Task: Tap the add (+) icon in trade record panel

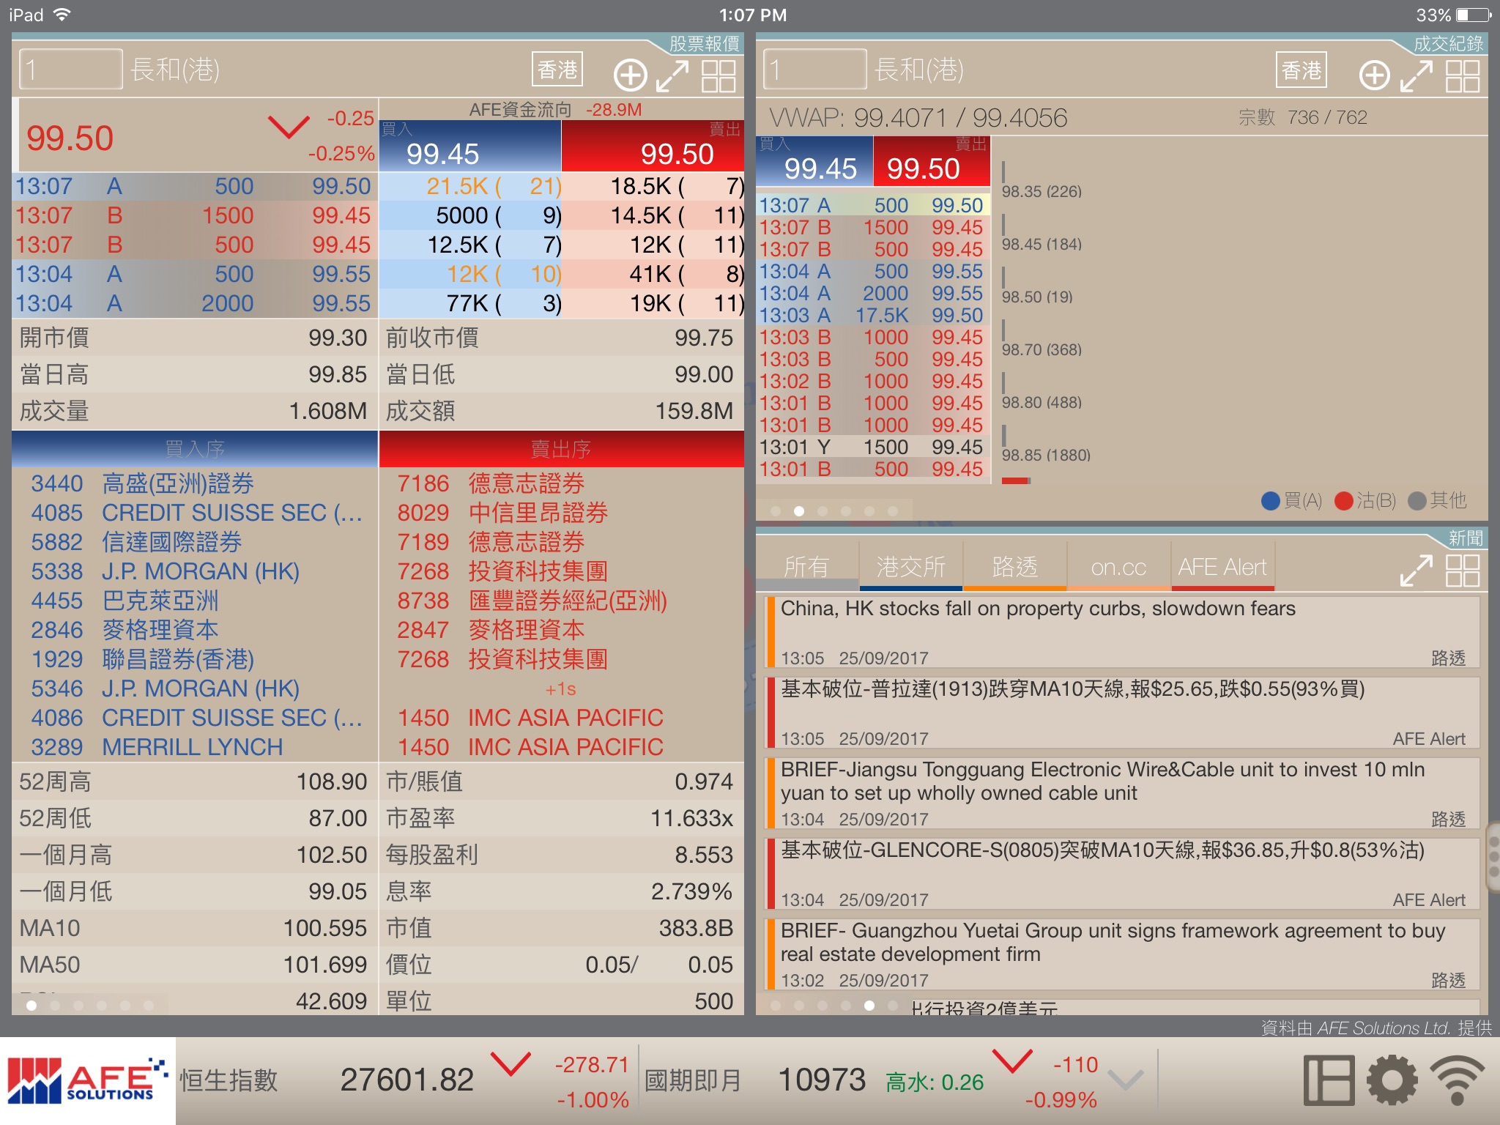Action: click(x=1374, y=75)
